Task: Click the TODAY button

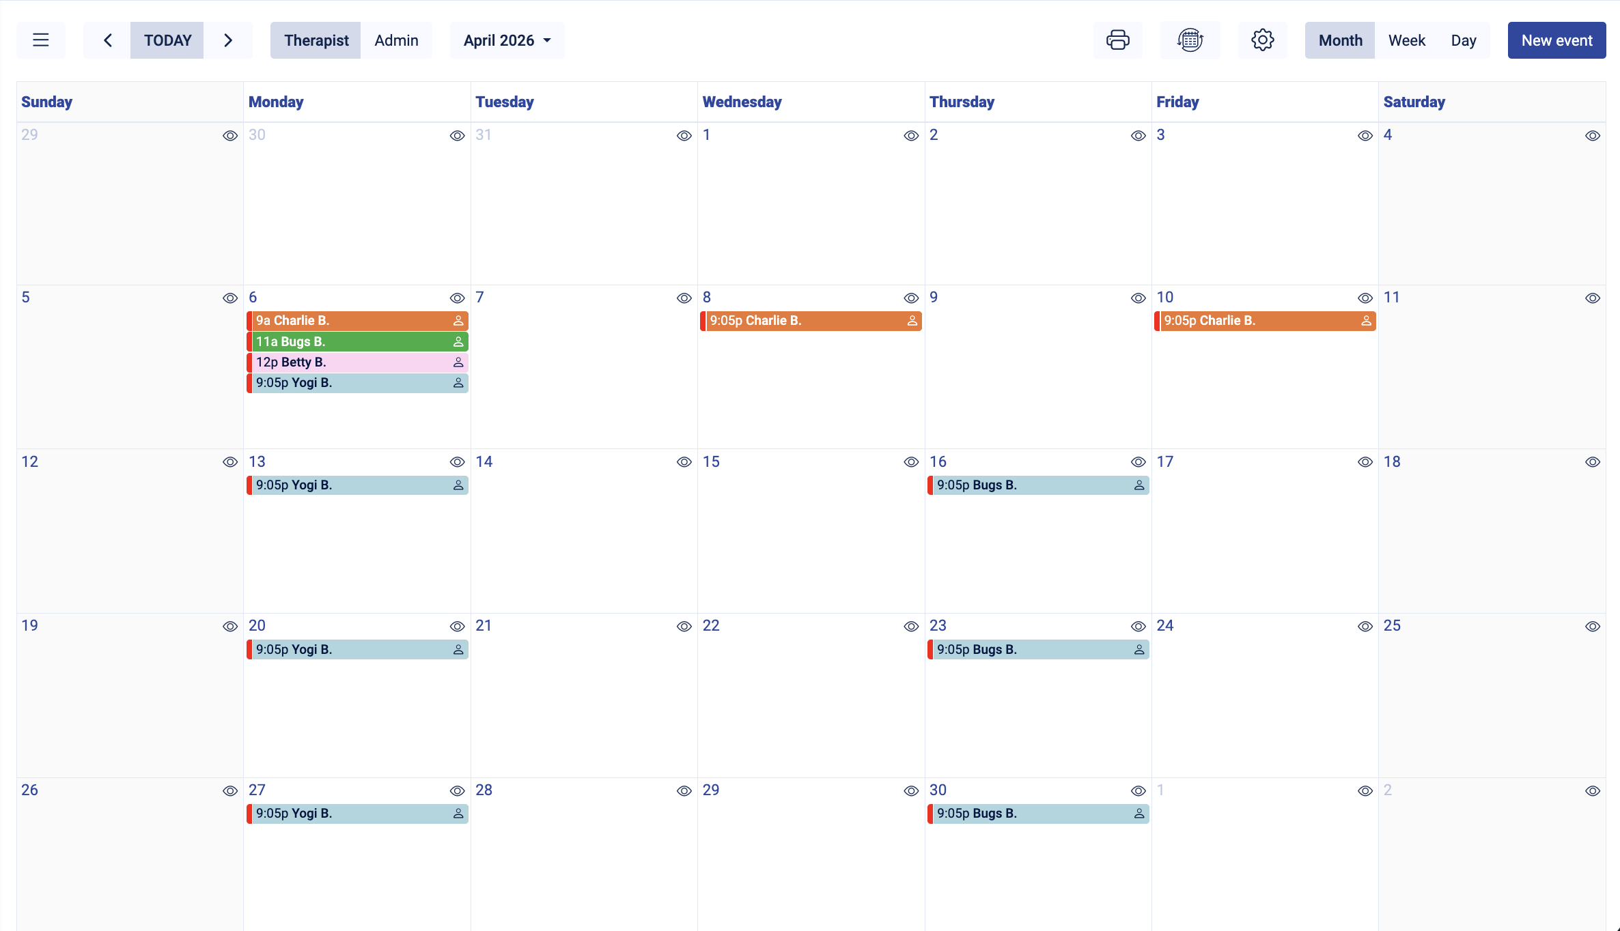Action: (167, 40)
